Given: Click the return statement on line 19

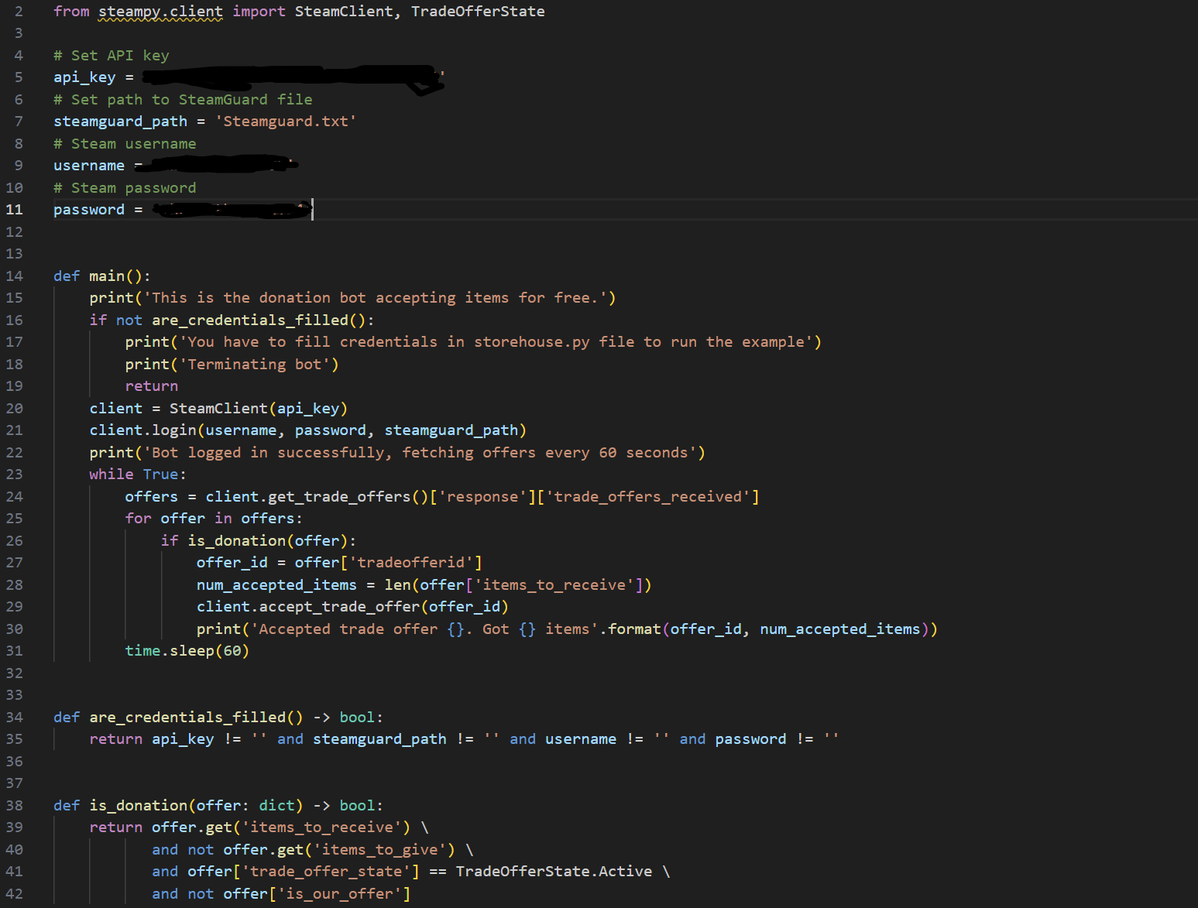Looking at the screenshot, I should click(x=151, y=385).
